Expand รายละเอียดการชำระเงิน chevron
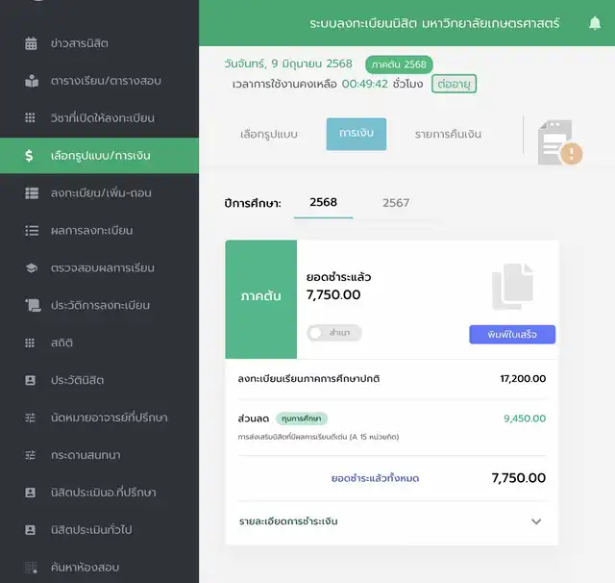The image size is (615, 583). [x=536, y=521]
